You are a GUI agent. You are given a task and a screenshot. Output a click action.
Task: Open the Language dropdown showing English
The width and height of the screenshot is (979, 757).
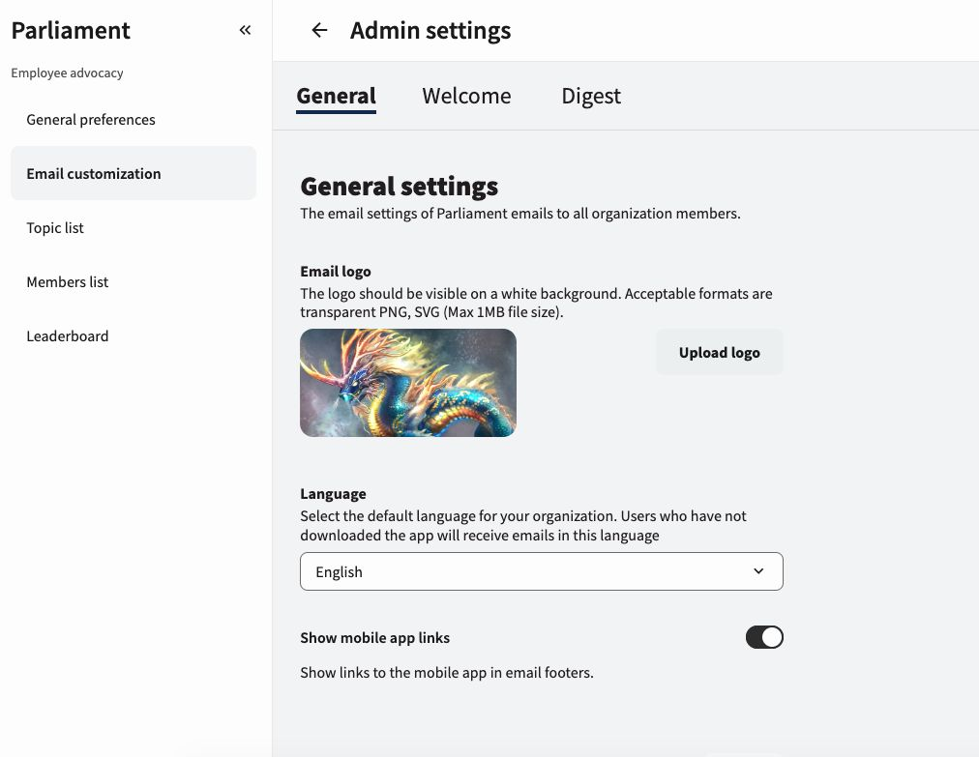pos(542,571)
